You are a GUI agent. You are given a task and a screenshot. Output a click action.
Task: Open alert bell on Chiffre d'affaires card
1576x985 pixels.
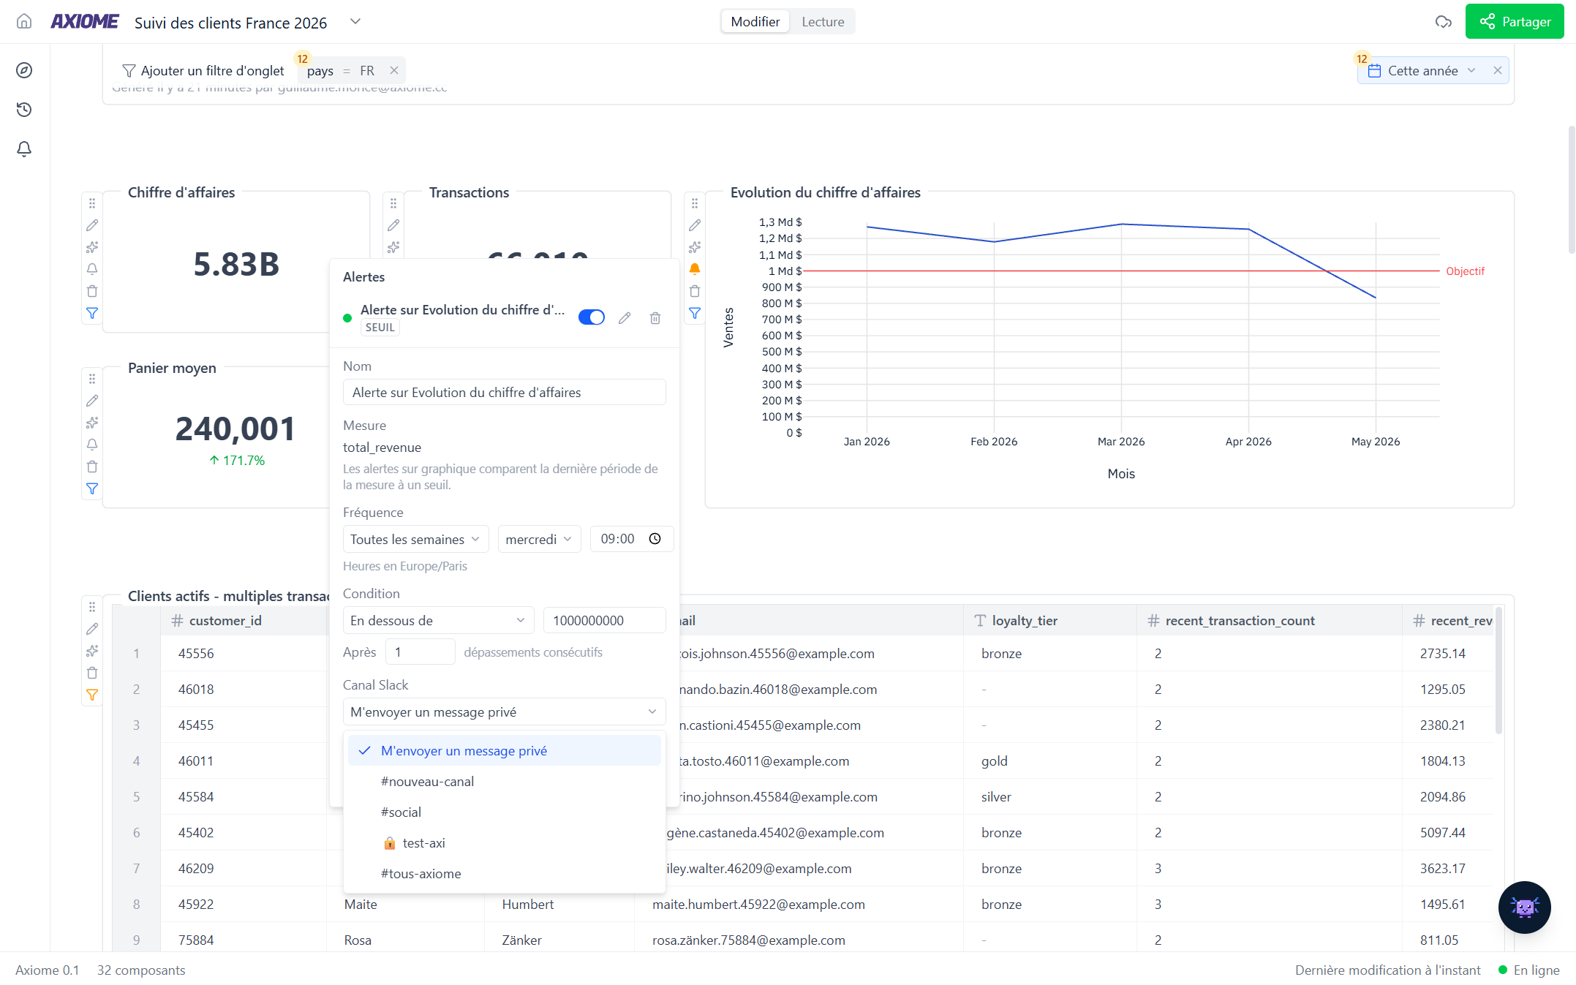[x=92, y=269]
